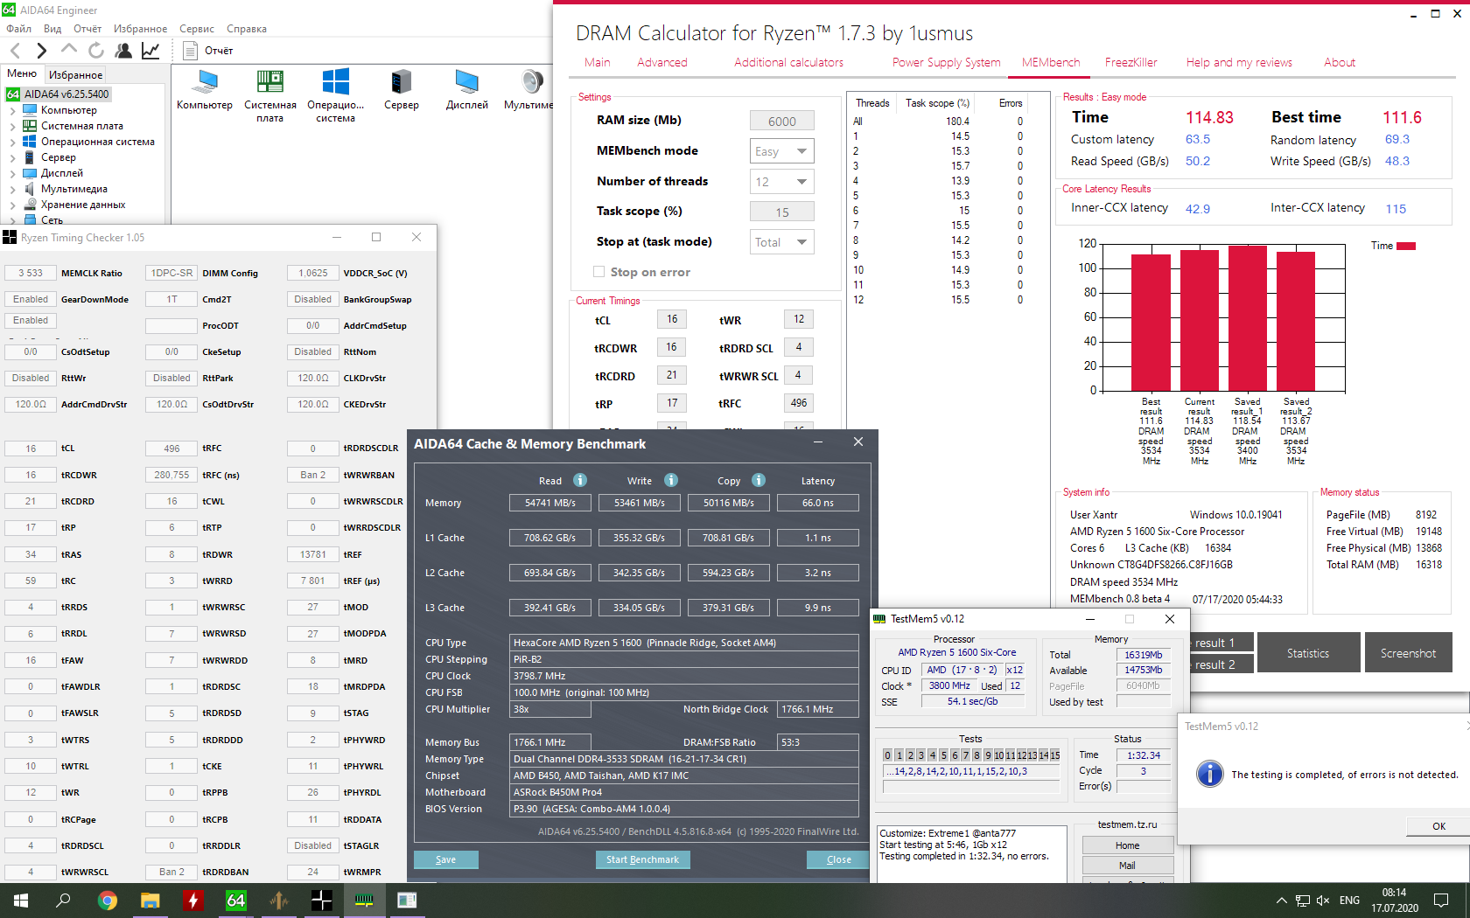Open the Сервер large icon

[x=402, y=82]
